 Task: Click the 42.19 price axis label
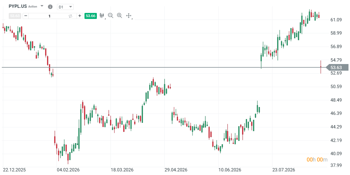(x=336, y=140)
